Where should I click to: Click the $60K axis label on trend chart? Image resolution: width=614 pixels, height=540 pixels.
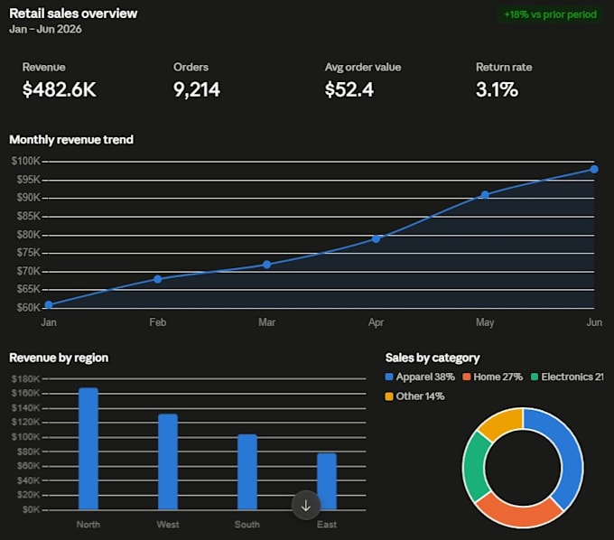(x=28, y=307)
